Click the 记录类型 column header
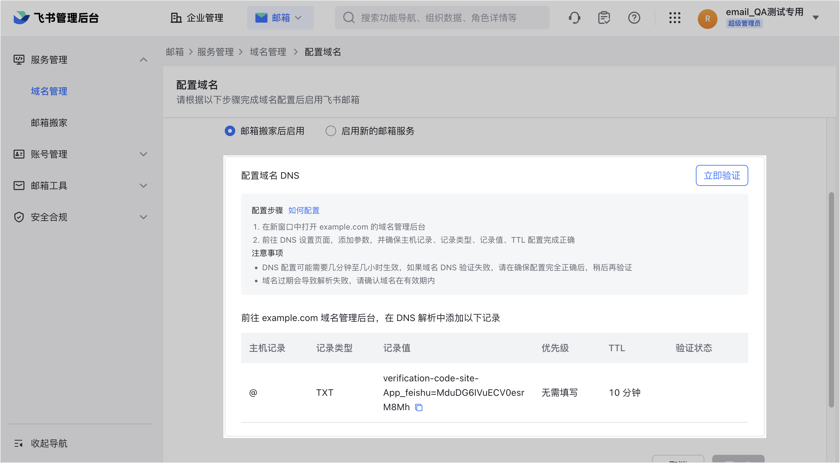The width and height of the screenshot is (840, 463). (334, 348)
